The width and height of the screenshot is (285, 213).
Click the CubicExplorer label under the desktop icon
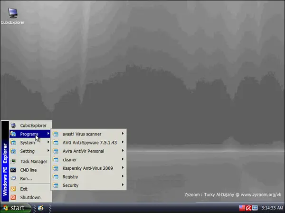(x=12, y=22)
